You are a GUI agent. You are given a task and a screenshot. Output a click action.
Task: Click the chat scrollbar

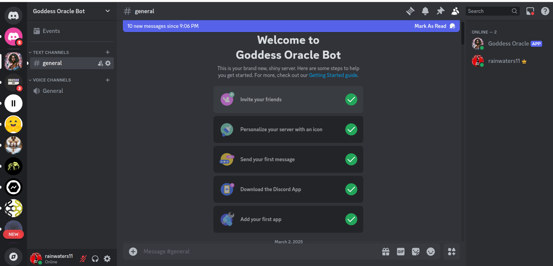(462, 33)
